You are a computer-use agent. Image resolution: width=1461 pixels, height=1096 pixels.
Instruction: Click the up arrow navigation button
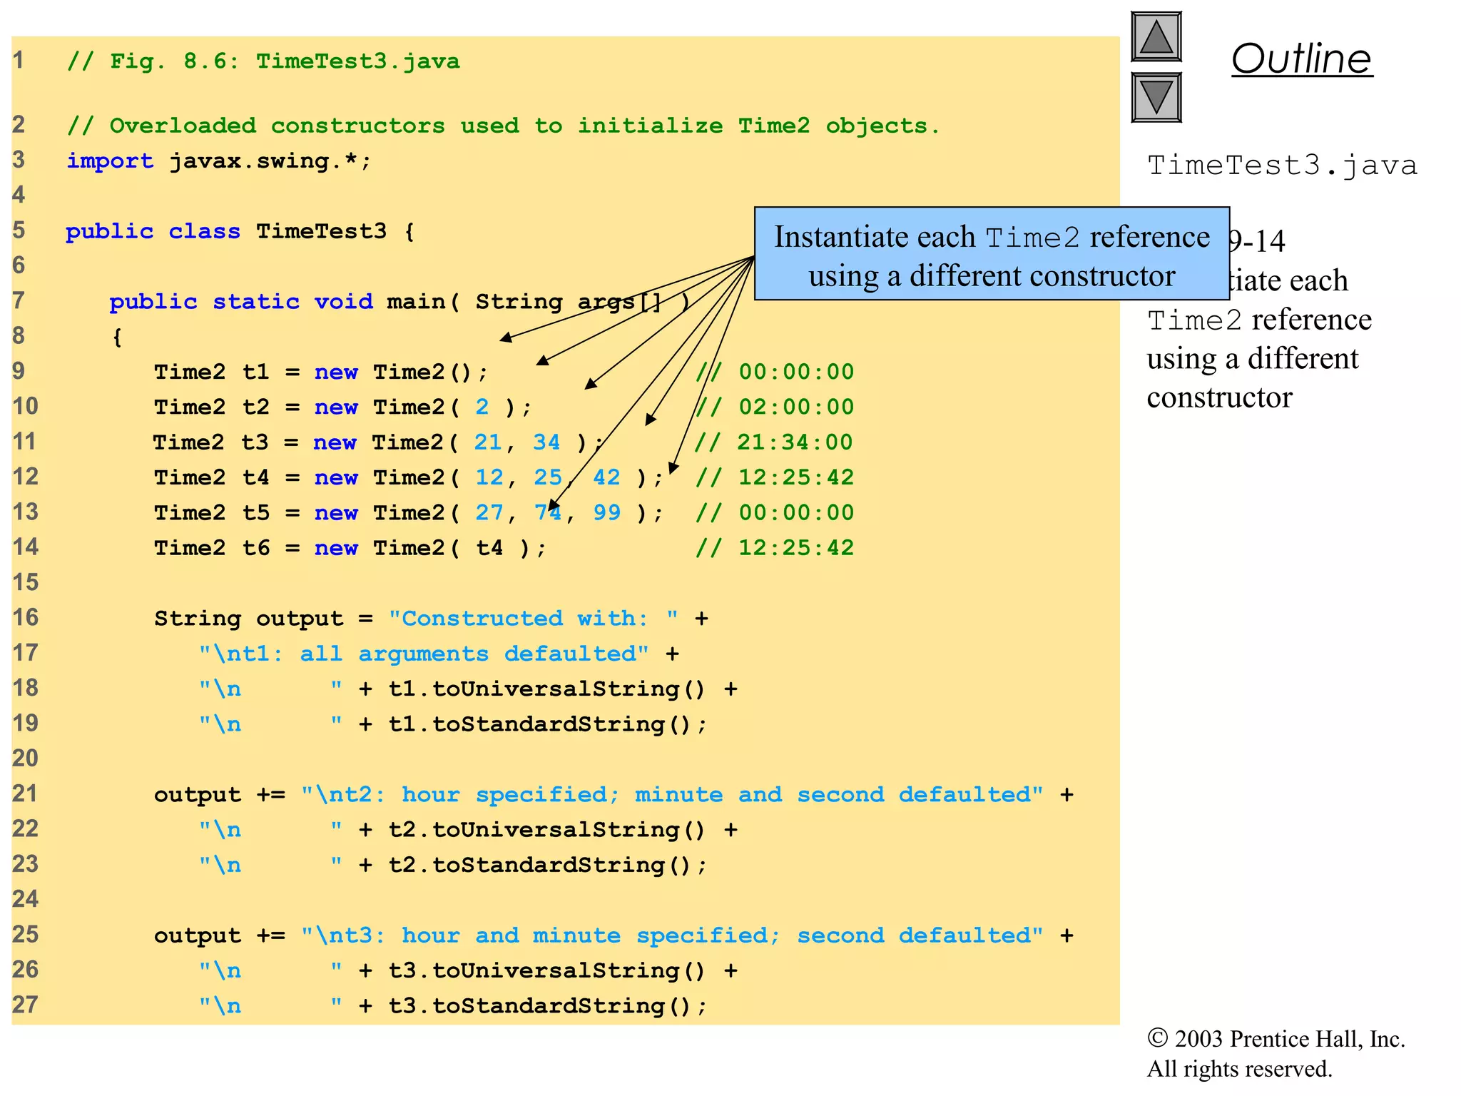click(x=1156, y=37)
